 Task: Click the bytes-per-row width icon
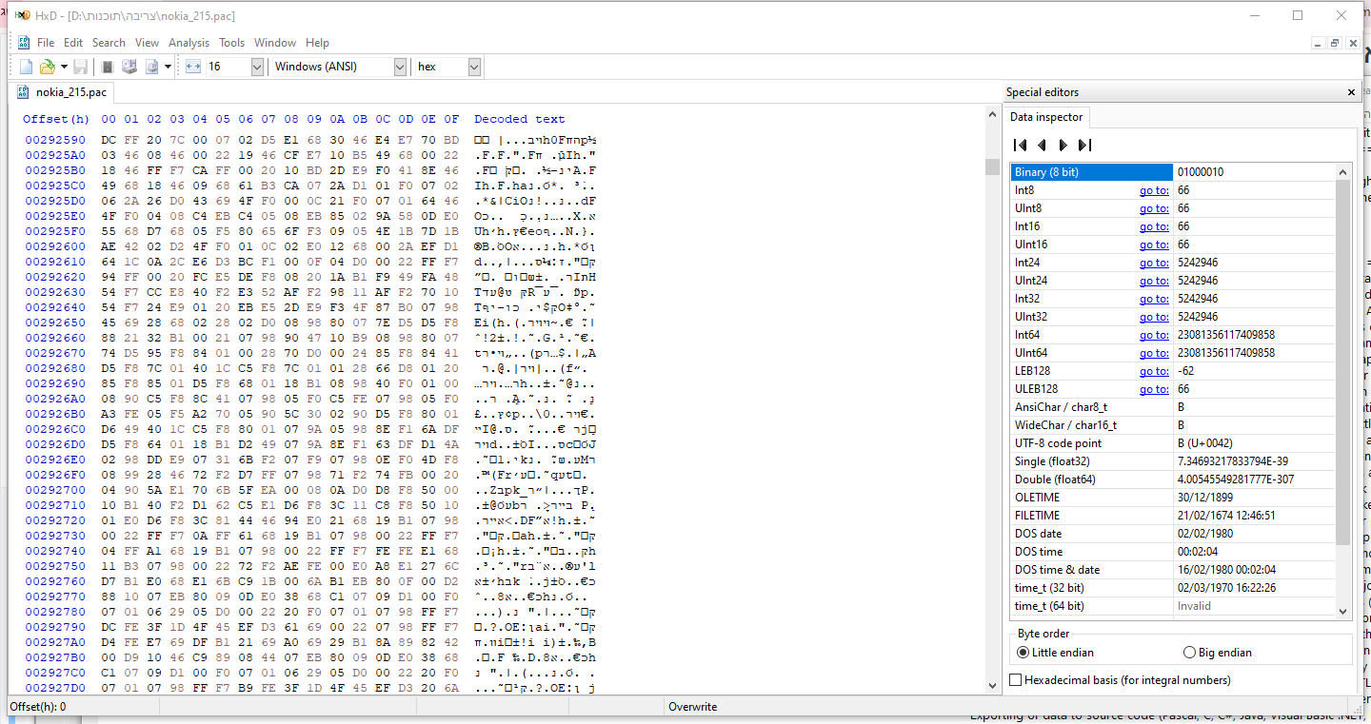point(192,67)
